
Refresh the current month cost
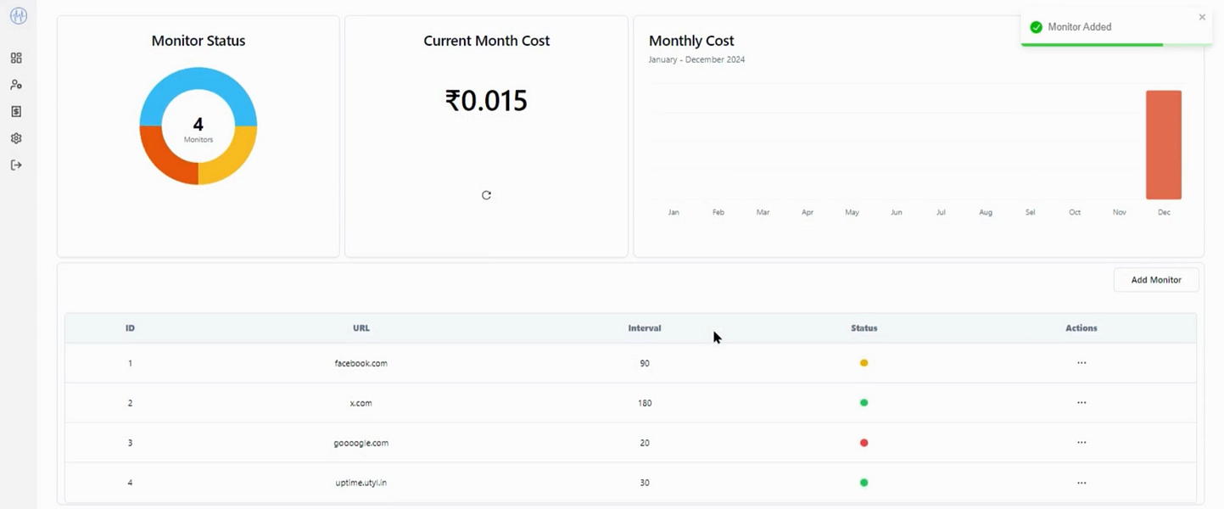[x=486, y=195]
